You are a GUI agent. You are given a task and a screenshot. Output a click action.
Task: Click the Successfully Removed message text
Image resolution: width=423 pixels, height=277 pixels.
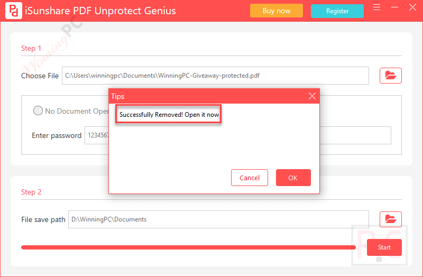[169, 115]
